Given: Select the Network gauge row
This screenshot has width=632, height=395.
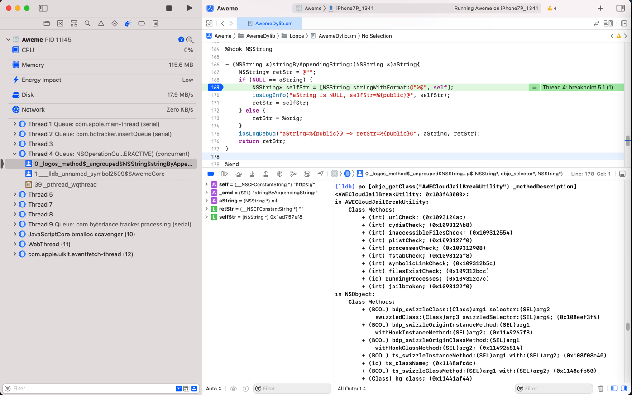Looking at the screenshot, I should 103,110.
